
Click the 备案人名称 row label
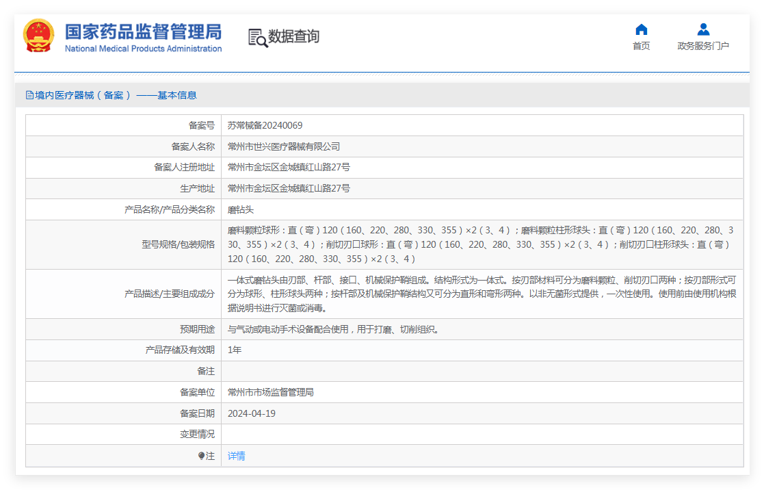(x=193, y=146)
